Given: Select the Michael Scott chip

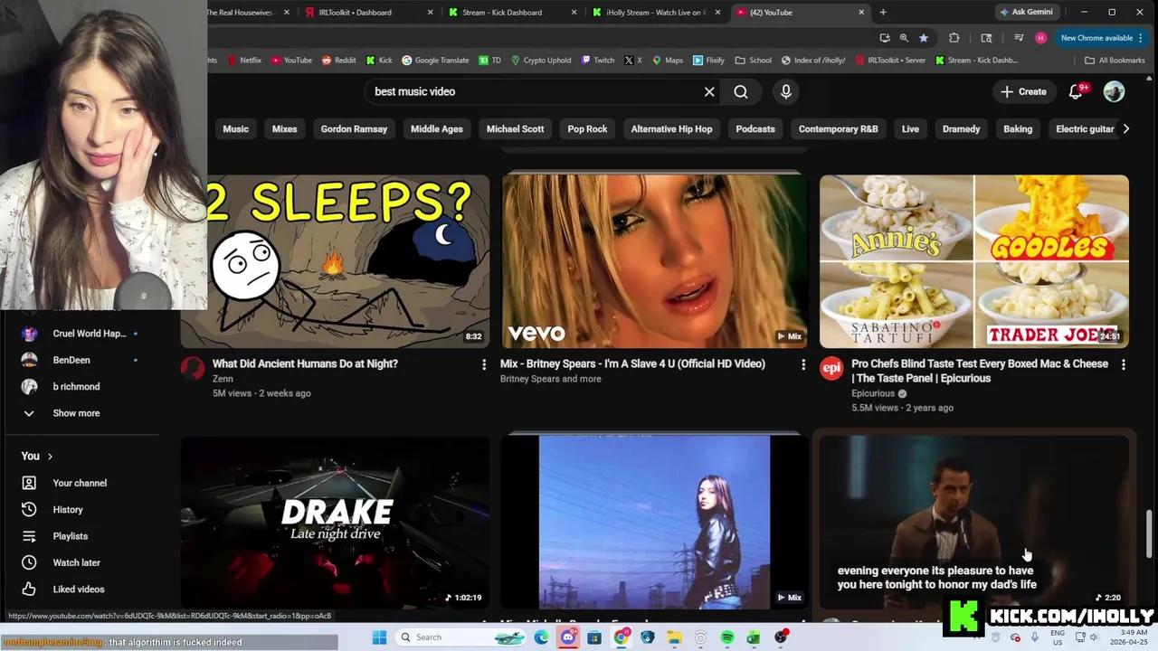Looking at the screenshot, I should [515, 128].
